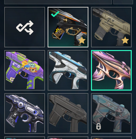The height and width of the screenshot is (139, 136).
Task: Choose the plain gray default skin
Action: pyautogui.click(x=68, y=113)
